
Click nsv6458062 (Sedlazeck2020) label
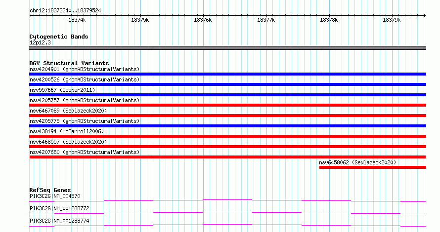click(357, 162)
